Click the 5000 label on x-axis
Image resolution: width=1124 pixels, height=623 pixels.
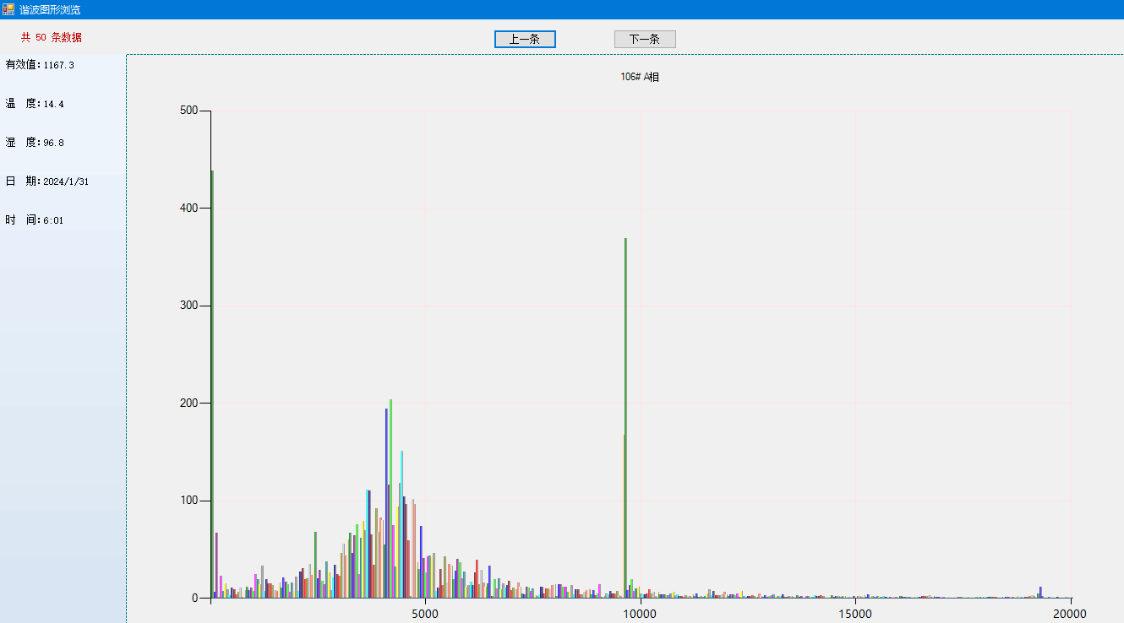coord(425,614)
